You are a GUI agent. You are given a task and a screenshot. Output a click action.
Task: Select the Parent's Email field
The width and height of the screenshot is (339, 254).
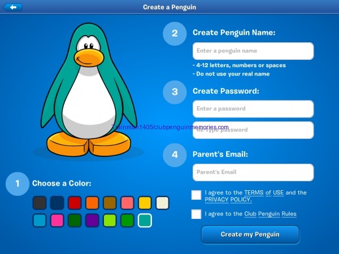(x=253, y=172)
